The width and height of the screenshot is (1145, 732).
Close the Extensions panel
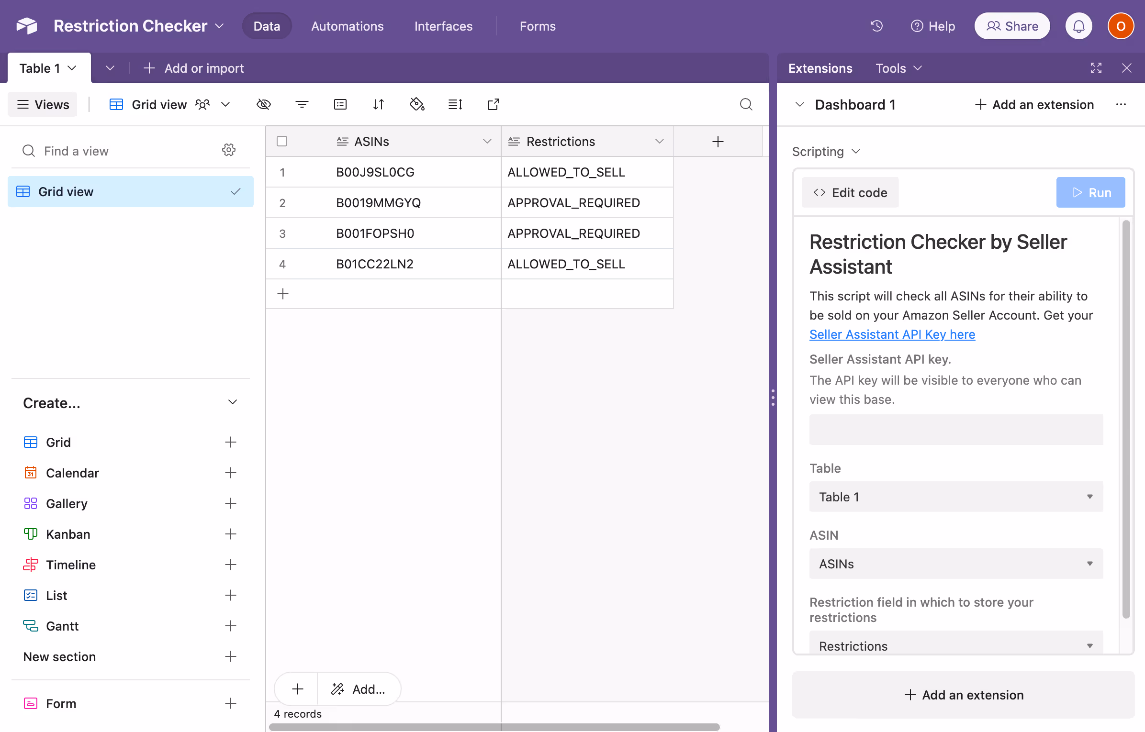(x=1127, y=68)
